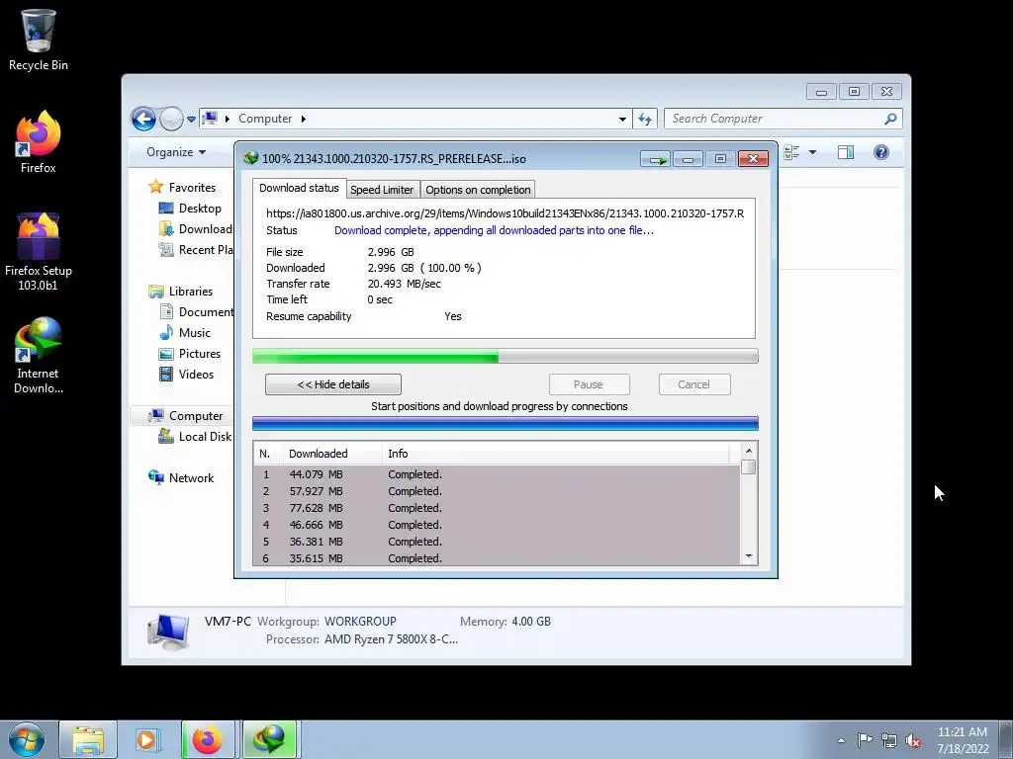
Task: Refresh the Computer folder view
Action: [x=645, y=119]
